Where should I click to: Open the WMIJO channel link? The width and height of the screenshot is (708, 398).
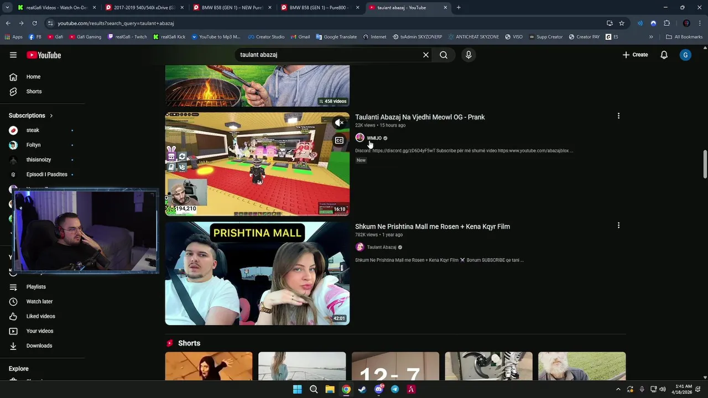click(374, 138)
